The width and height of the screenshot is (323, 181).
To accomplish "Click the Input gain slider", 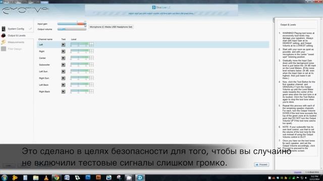I will 72,24.
